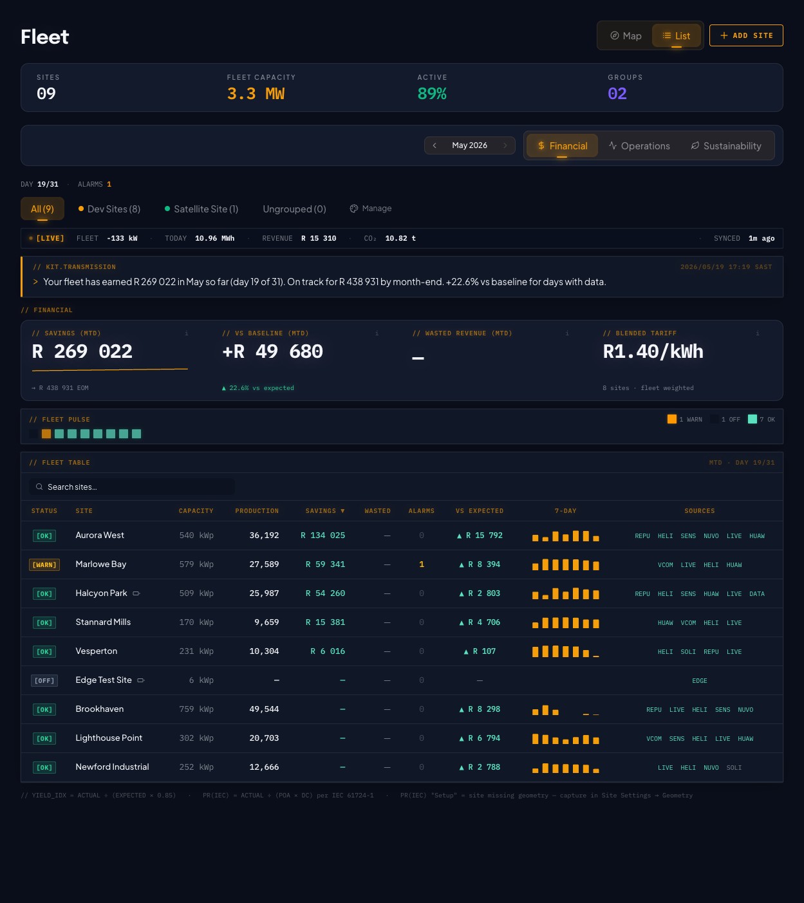Click the Blended Tariff info icon

point(758,333)
